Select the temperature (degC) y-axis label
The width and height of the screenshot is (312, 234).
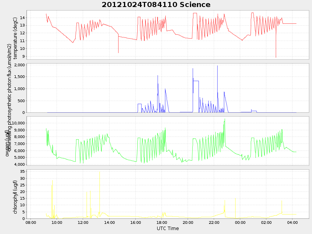tap(15, 38)
